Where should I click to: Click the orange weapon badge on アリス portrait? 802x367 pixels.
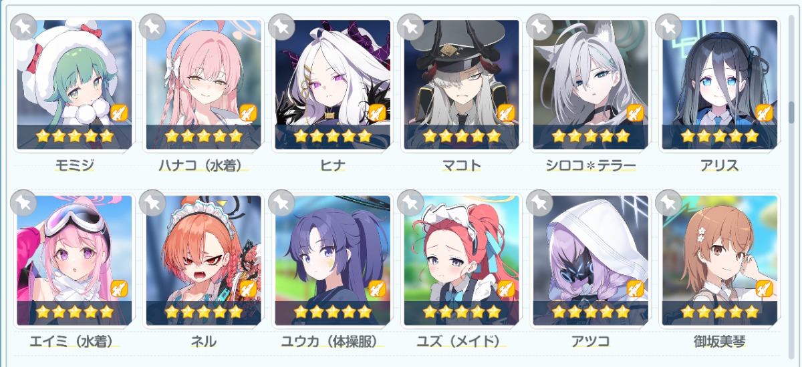pos(764,113)
